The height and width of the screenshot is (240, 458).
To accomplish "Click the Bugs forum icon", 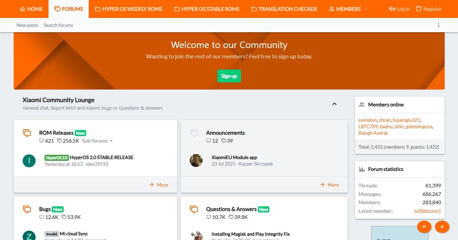I will (x=27, y=210).
